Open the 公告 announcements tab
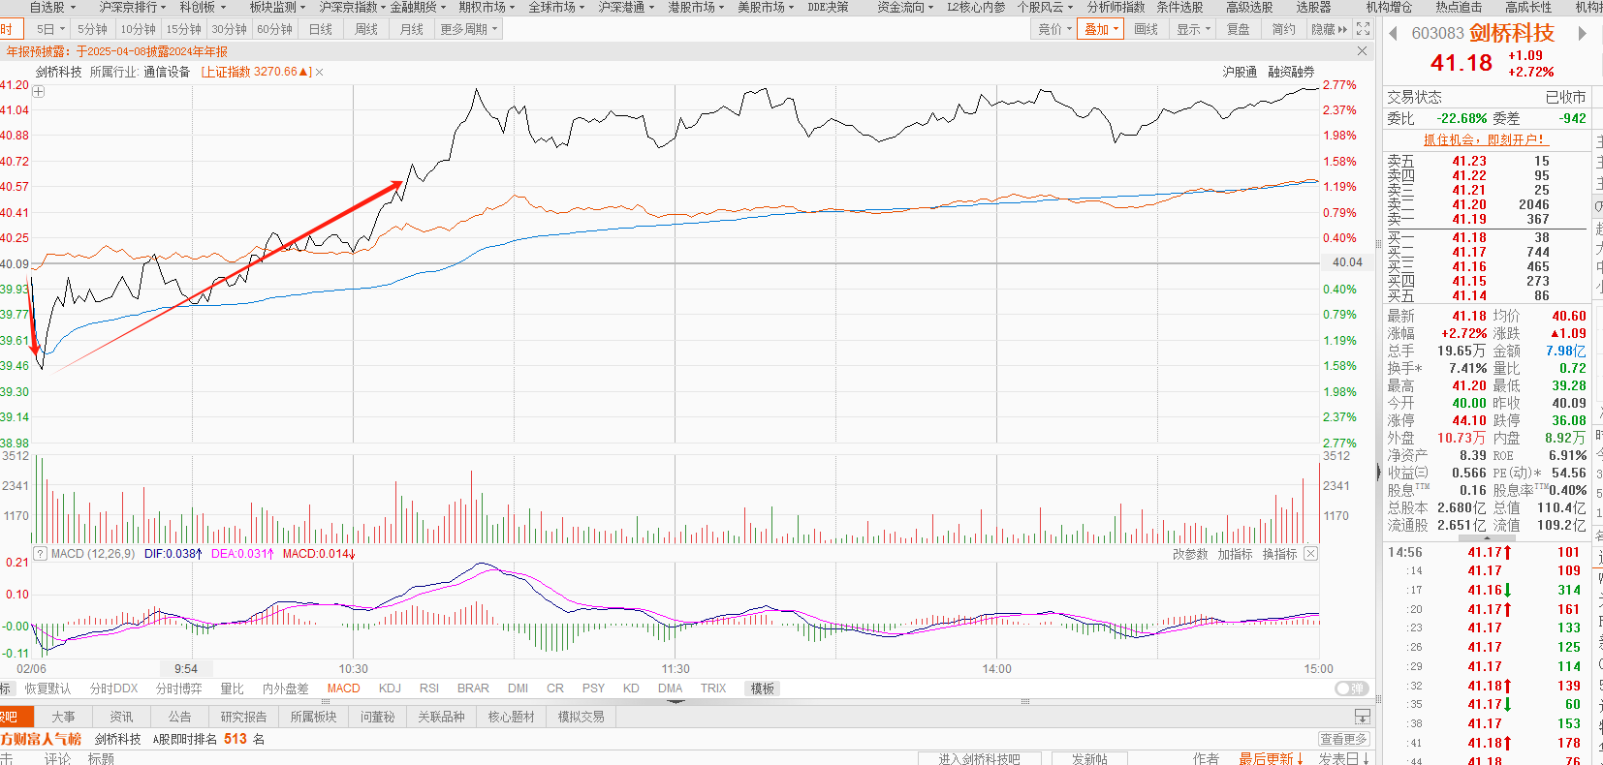1603x765 pixels. point(179,717)
